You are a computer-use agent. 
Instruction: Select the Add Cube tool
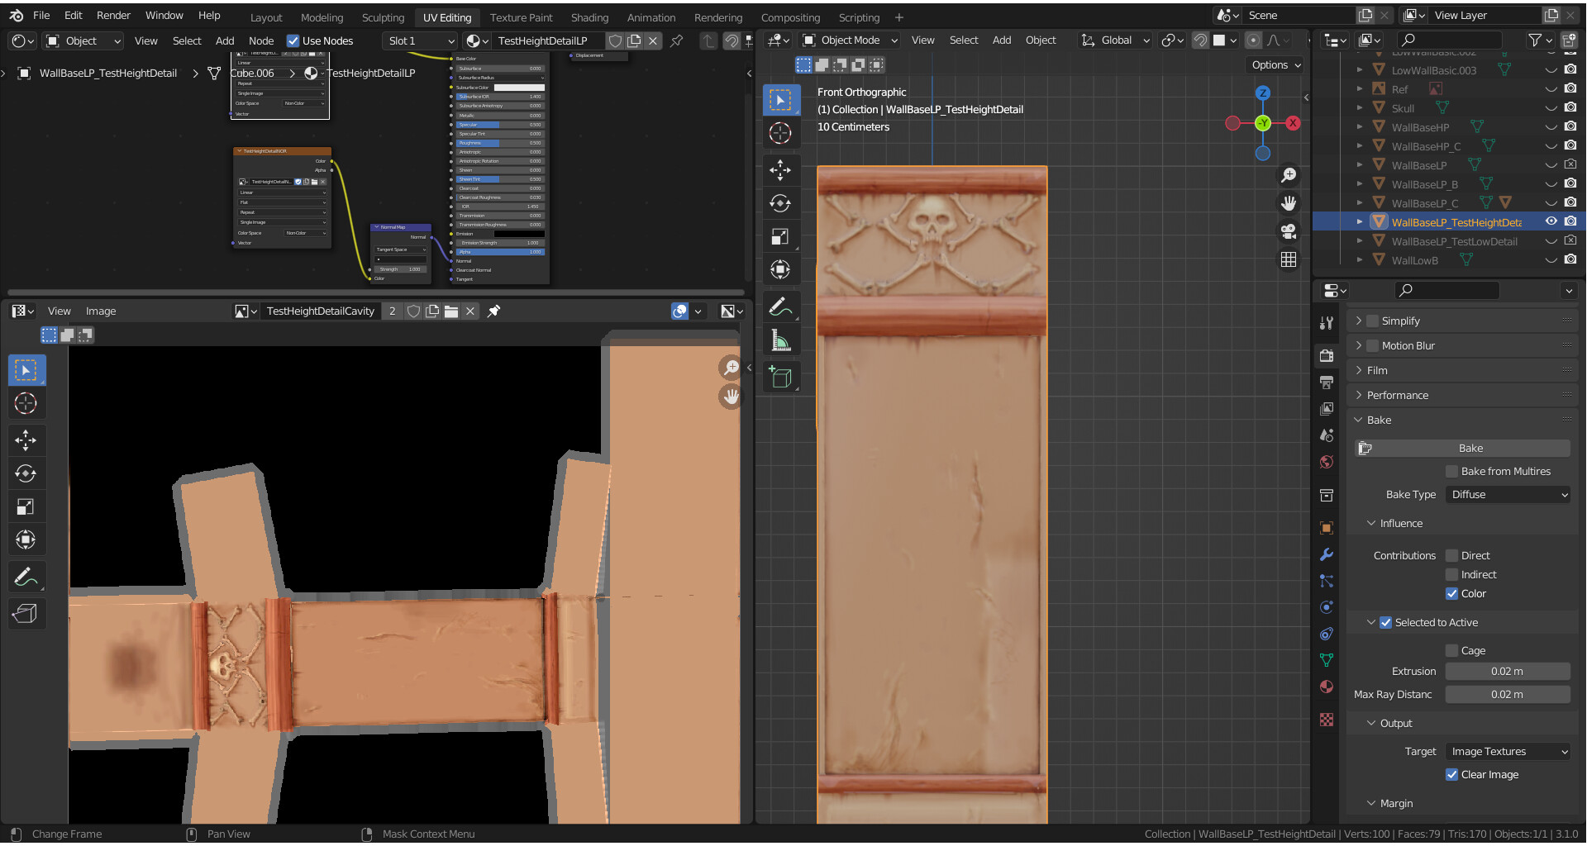pos(781,377)
